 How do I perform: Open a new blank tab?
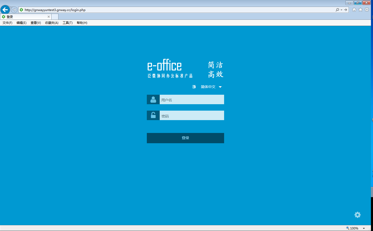[55, 17]
